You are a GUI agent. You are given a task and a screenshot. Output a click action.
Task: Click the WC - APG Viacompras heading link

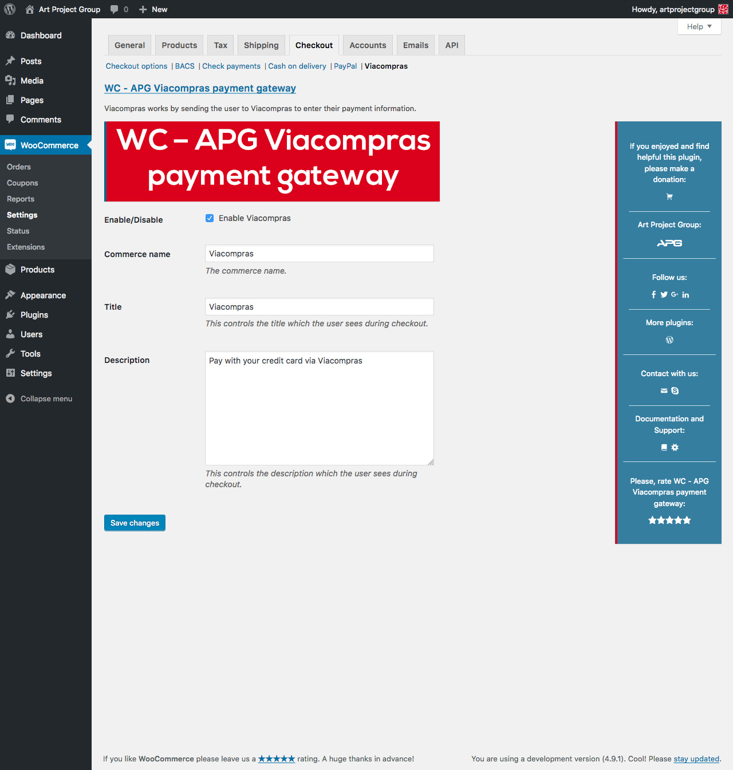200,88
